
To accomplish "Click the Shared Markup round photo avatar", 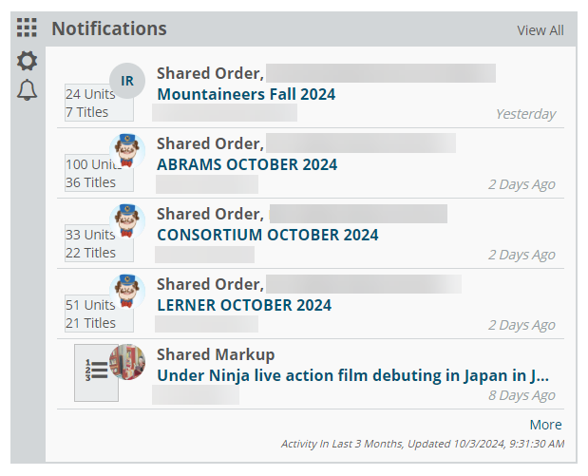I will pyautogui.click(x=127, y=362).
